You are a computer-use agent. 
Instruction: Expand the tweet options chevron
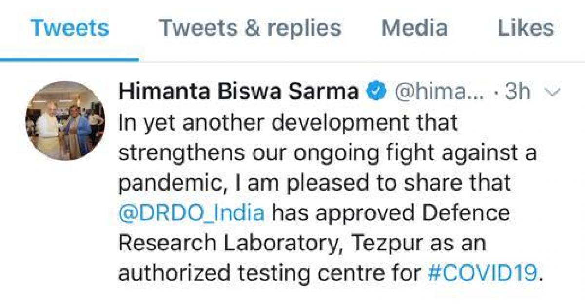(555, 92)
